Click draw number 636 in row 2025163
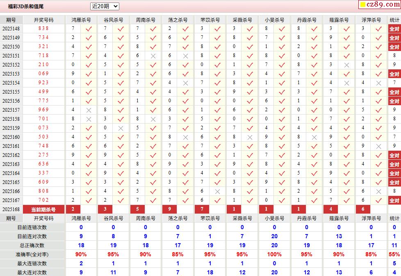Screen dimensions: 401x276 [43, 164]
